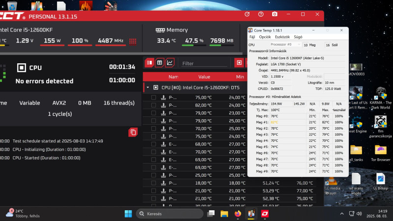Sort by the Value column header
393x221 pixels.
[x=204, y=77]
